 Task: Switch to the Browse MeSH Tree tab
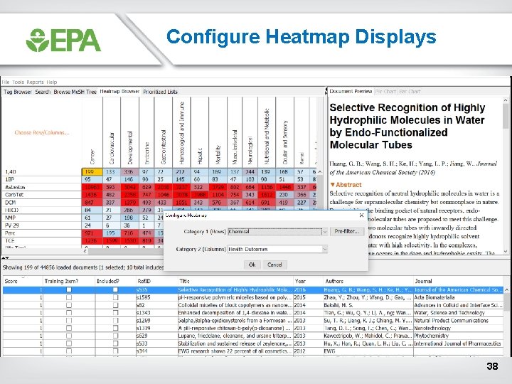point(75,92)
